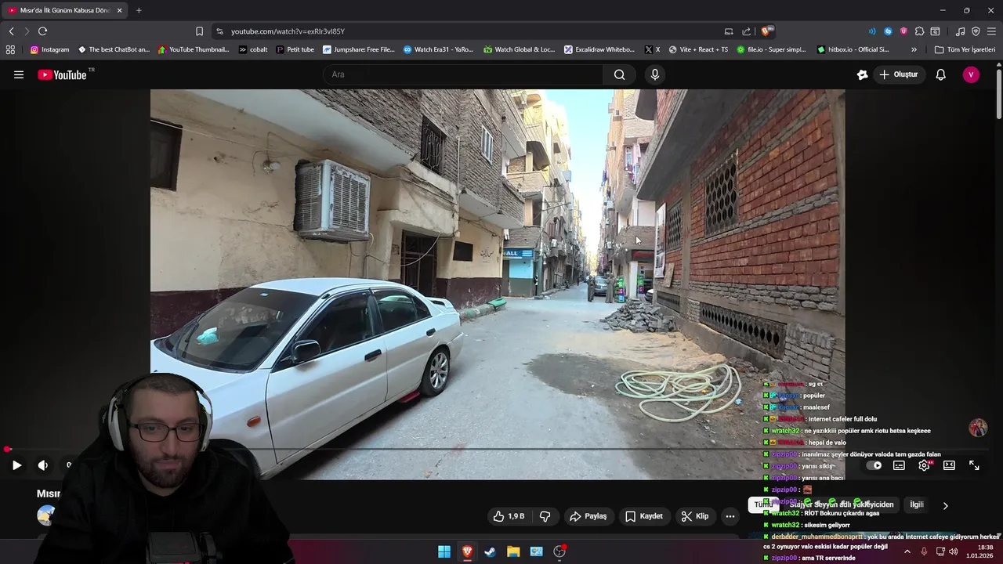Image resolution: width=1003 pixels, height=564 pixels.
Task: Open the player settings gear
Action: pos(925,465)
